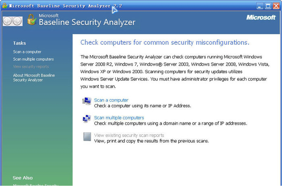Click text "View, print and copy the results"
Screen dimensions: 282x193
click(126, 141)
